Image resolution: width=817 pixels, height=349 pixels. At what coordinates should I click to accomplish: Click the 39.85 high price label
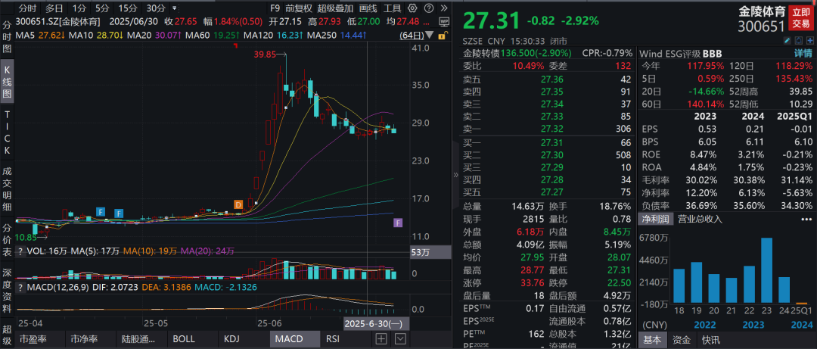[x=264, y=55]
